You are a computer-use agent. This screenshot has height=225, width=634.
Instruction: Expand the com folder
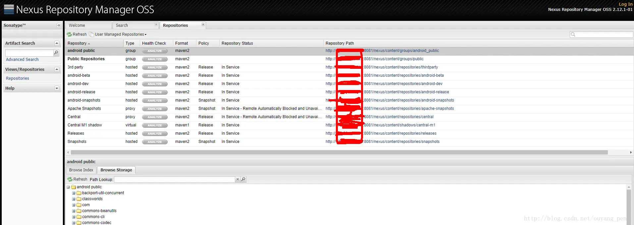tap(74, 205)
